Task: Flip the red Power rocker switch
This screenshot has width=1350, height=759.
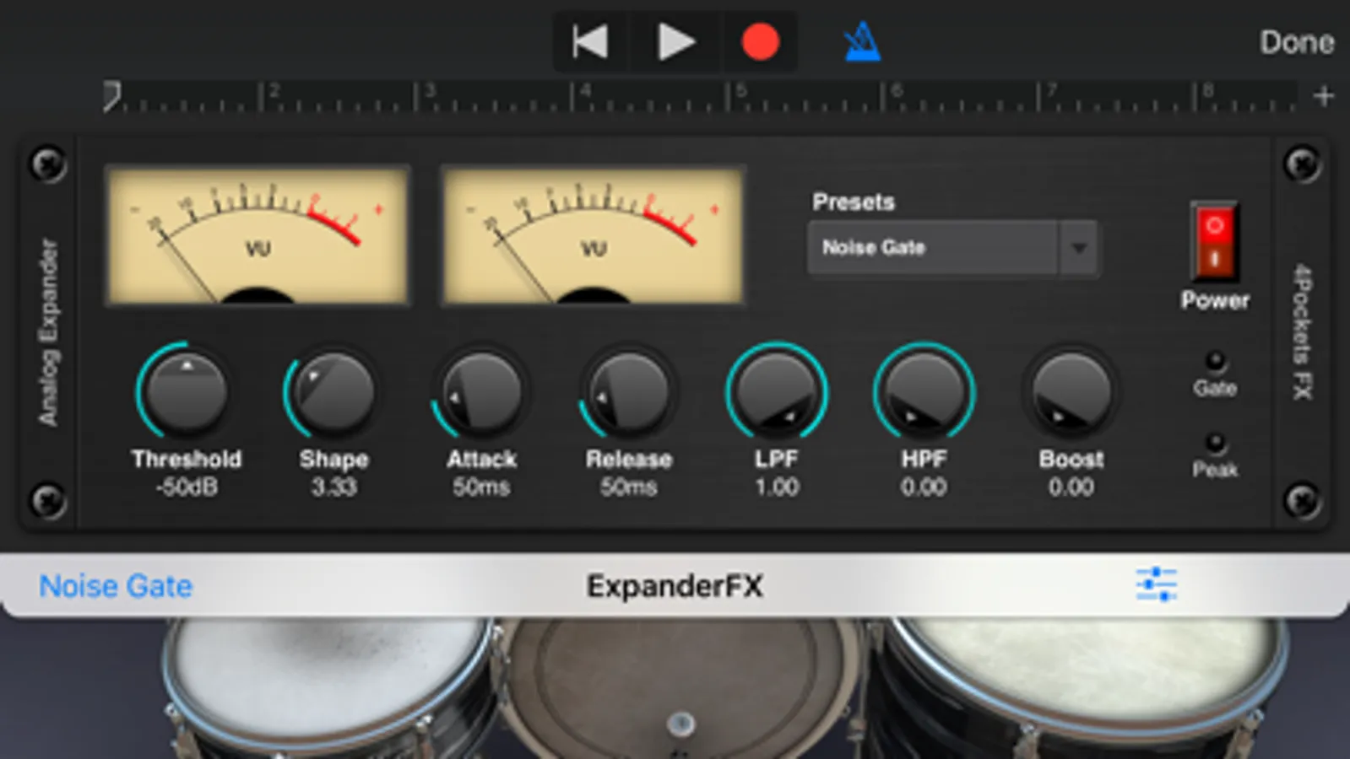Action: pyautogui.click(x=1214, y=241)
